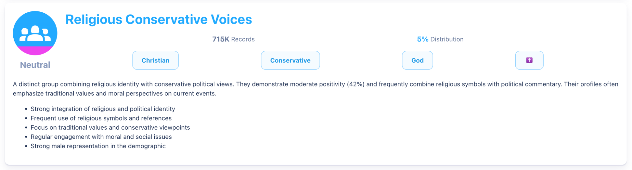Click the God tag chip
The width and height of the screenshot is (632, 170).
(x=417, y=60)
